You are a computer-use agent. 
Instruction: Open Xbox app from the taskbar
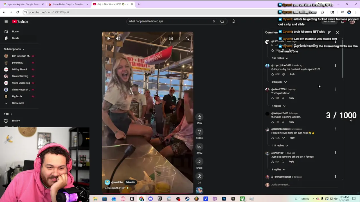tap(242, 199)
